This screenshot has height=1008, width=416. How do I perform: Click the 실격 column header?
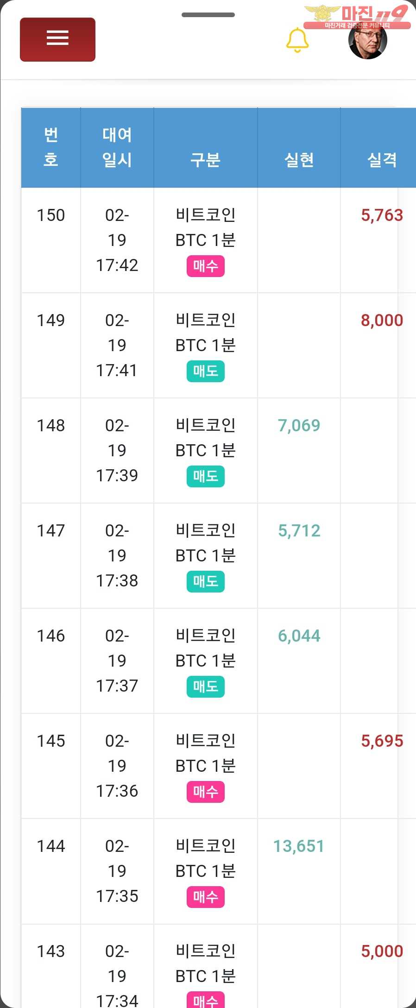coord(382,160)
